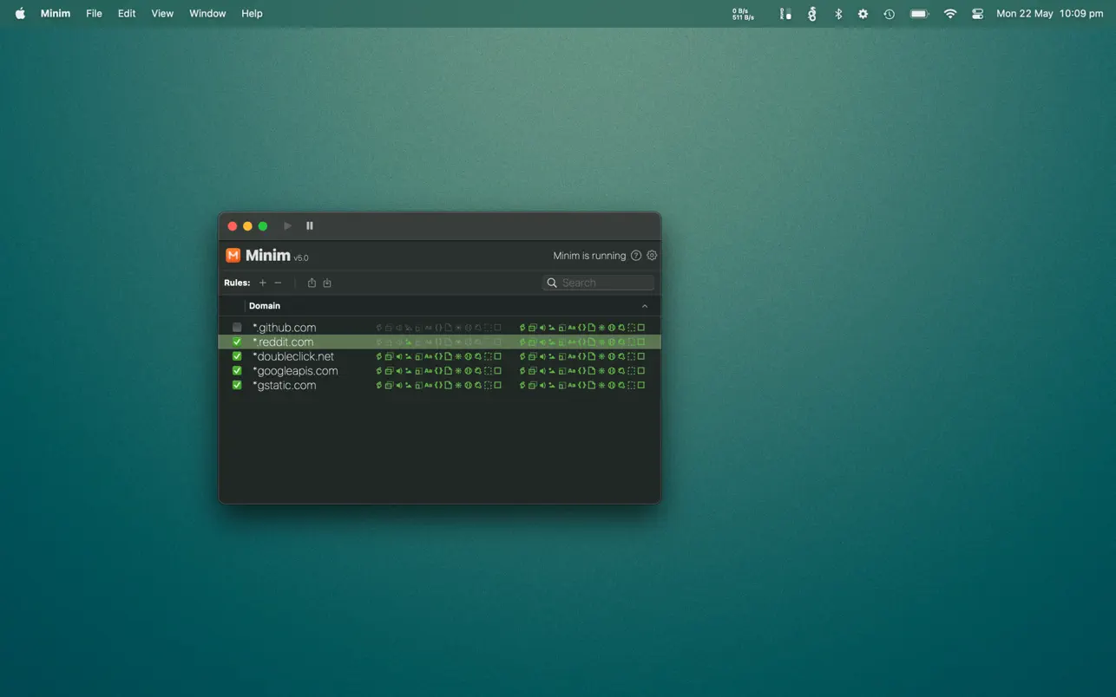Enable the *.github.com rule checkbox
Image resolution: width=1116 pixels, height=697 pixels.
[236, 328]
